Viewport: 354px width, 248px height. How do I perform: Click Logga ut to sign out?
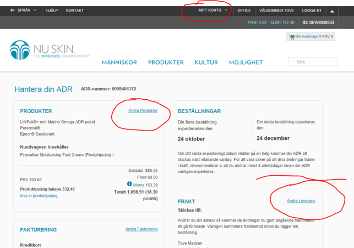312,10
